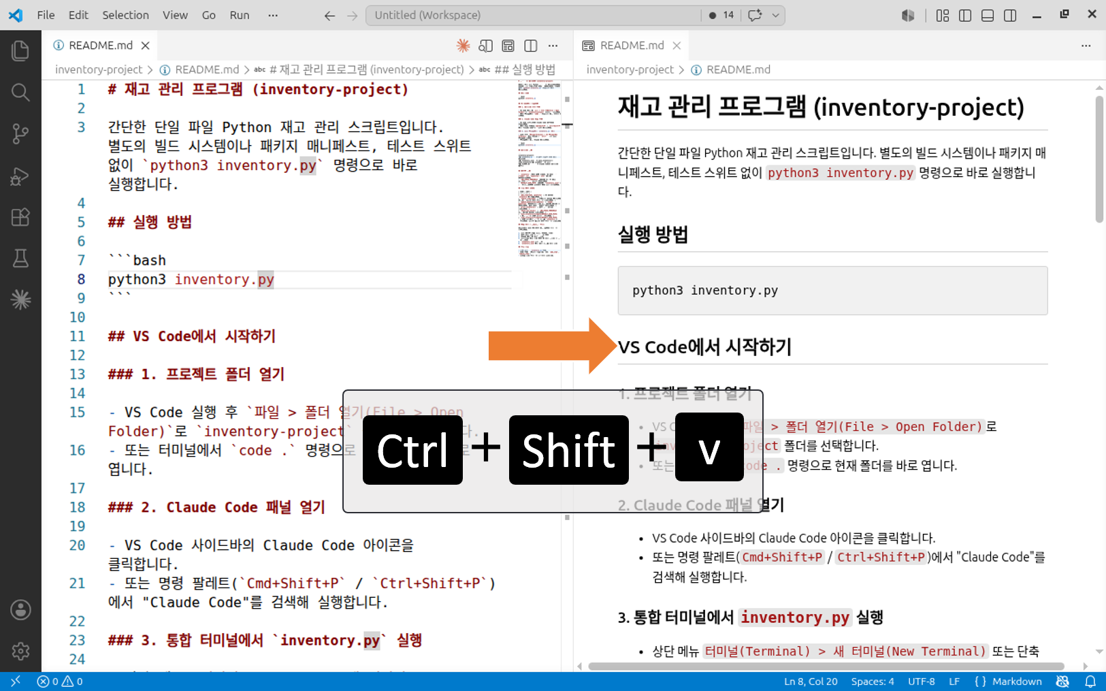Viewport: 1106px width, 691px height.
Task: Toggle the bottom panel
Action: pos(988,15)
